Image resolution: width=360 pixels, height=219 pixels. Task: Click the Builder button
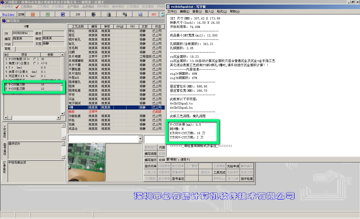pos(8,14)
